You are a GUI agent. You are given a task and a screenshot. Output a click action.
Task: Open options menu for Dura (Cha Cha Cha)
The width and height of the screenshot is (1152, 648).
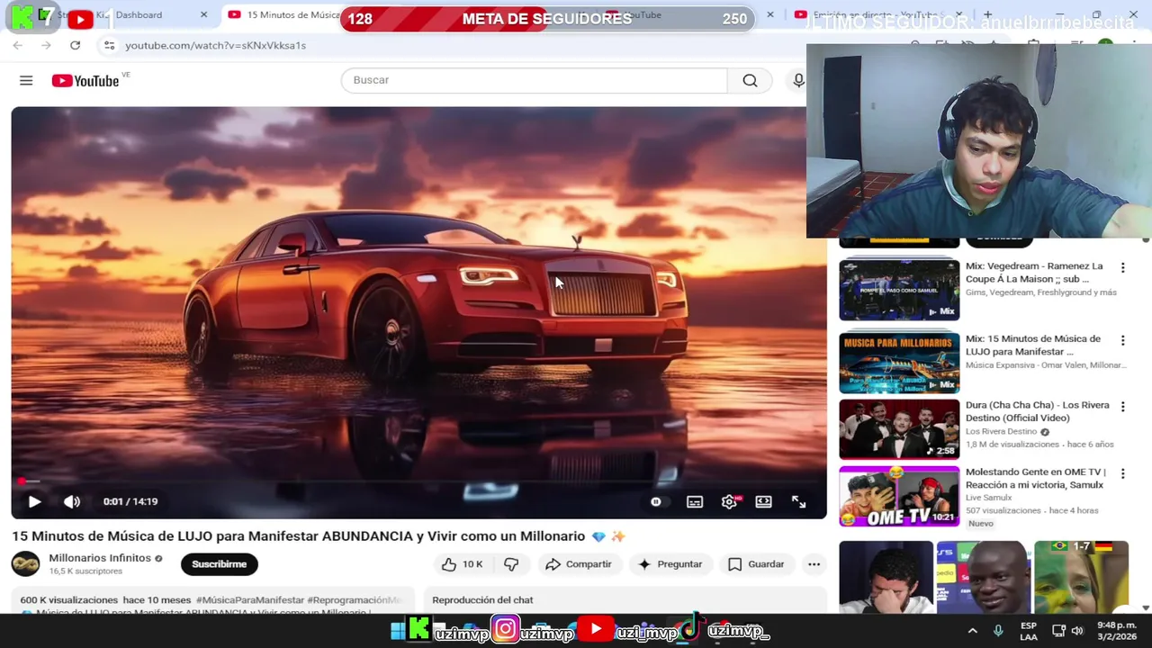pyautogui.click(x=1122, y=407)
